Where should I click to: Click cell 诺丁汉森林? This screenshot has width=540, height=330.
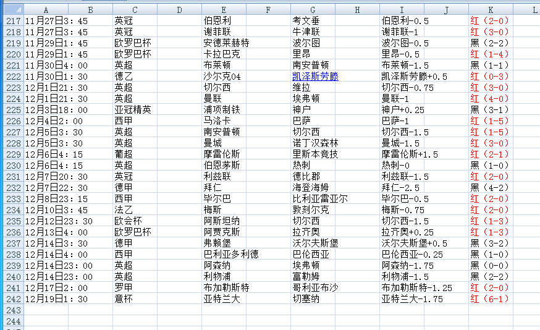[x=315, y=143]
